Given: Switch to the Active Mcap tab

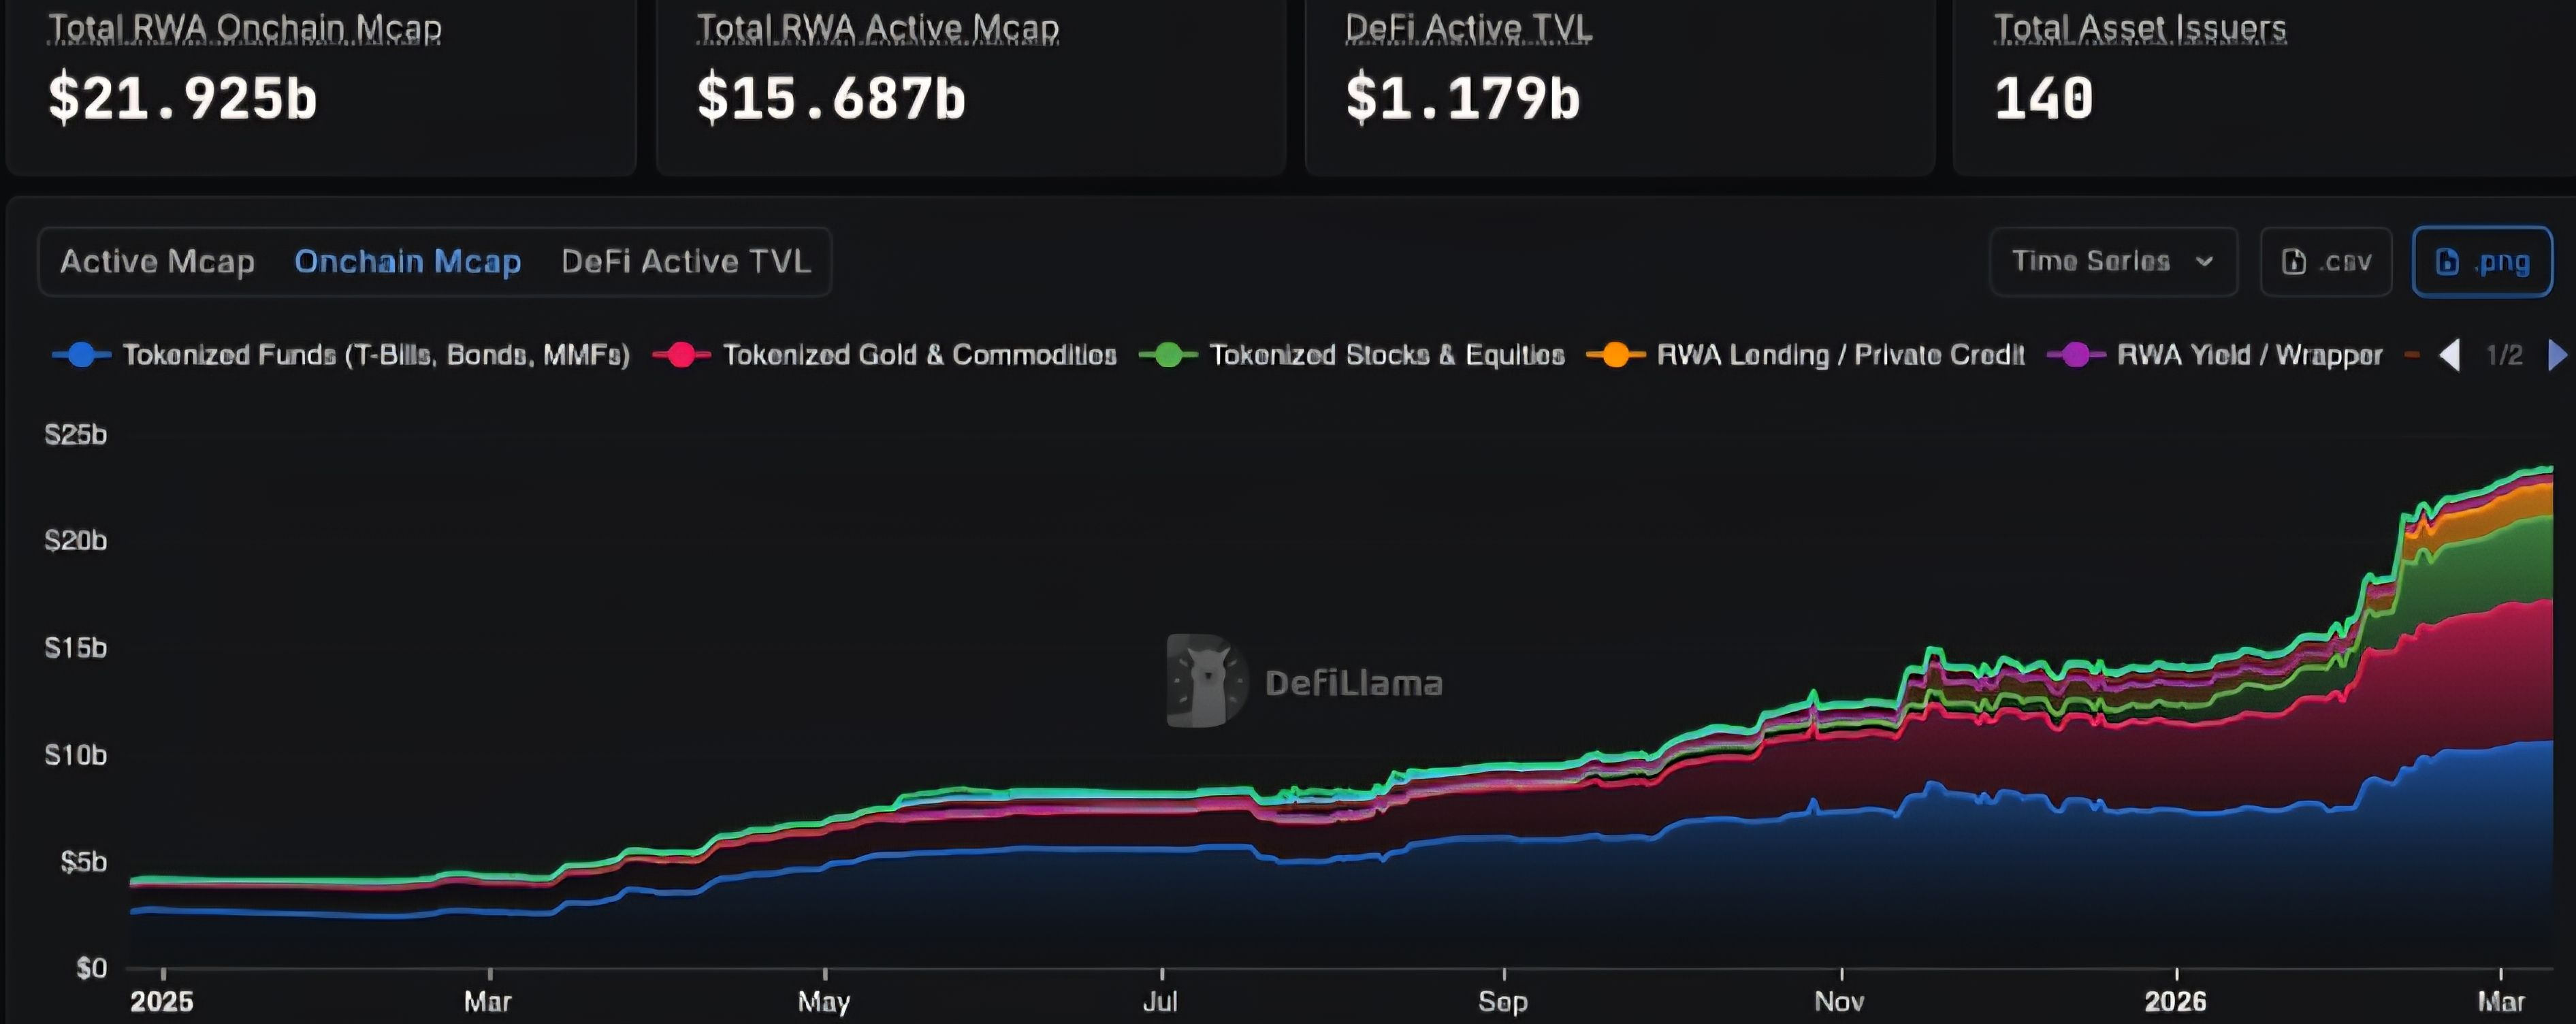Looking at the screenshot, I should (157, 262).
